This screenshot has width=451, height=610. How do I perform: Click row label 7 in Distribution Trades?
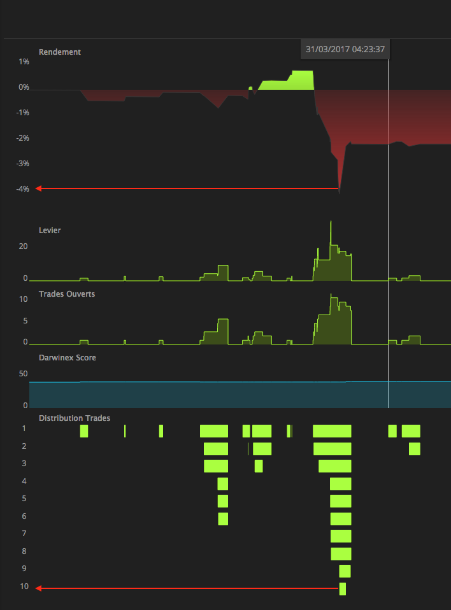tap(24, 534)
